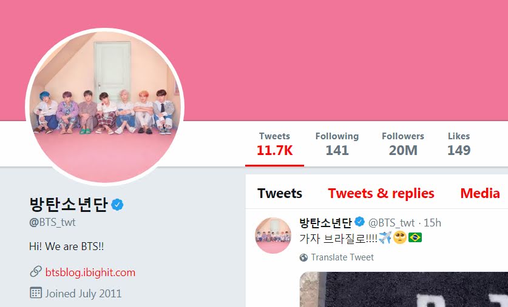Open the Likes 149 stat
Viewport: 508px width, 307px height.
pos(459,144)
